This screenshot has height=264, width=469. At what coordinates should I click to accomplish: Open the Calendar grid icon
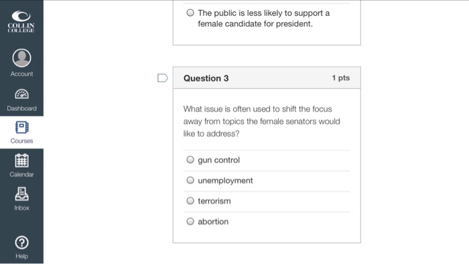coord(21,160)
